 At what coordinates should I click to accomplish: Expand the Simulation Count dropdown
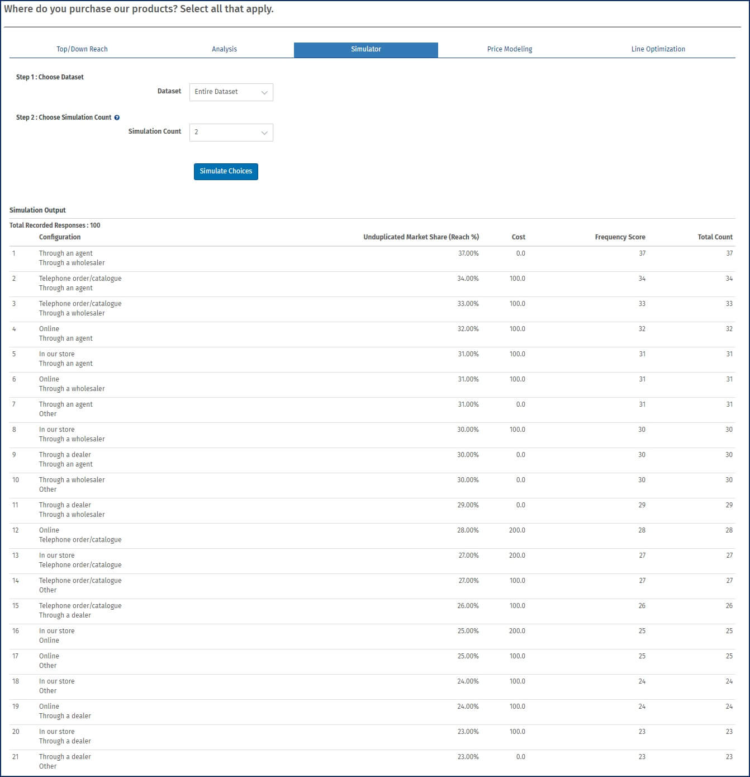(231, 133)
